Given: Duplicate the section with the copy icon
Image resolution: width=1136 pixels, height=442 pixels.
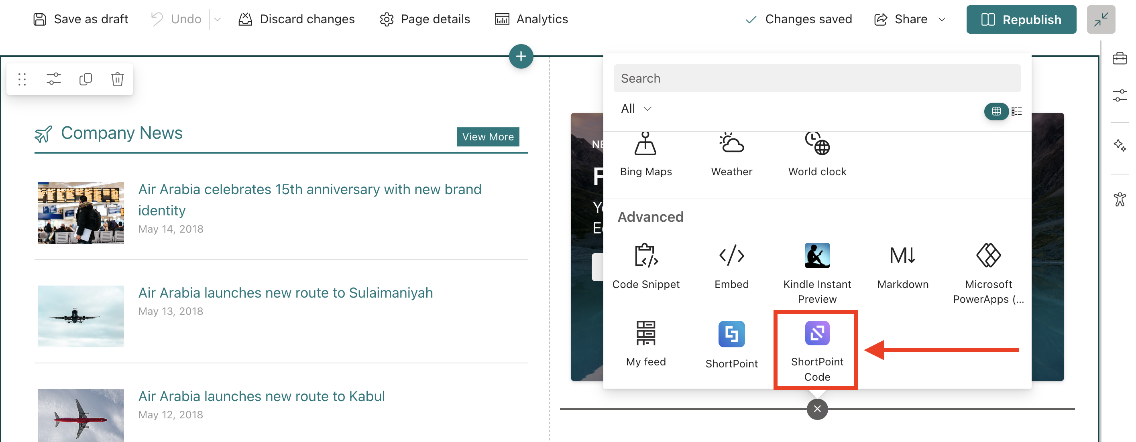Looking at the screenshot, I should pyautogui.click(x=86, y=79).
